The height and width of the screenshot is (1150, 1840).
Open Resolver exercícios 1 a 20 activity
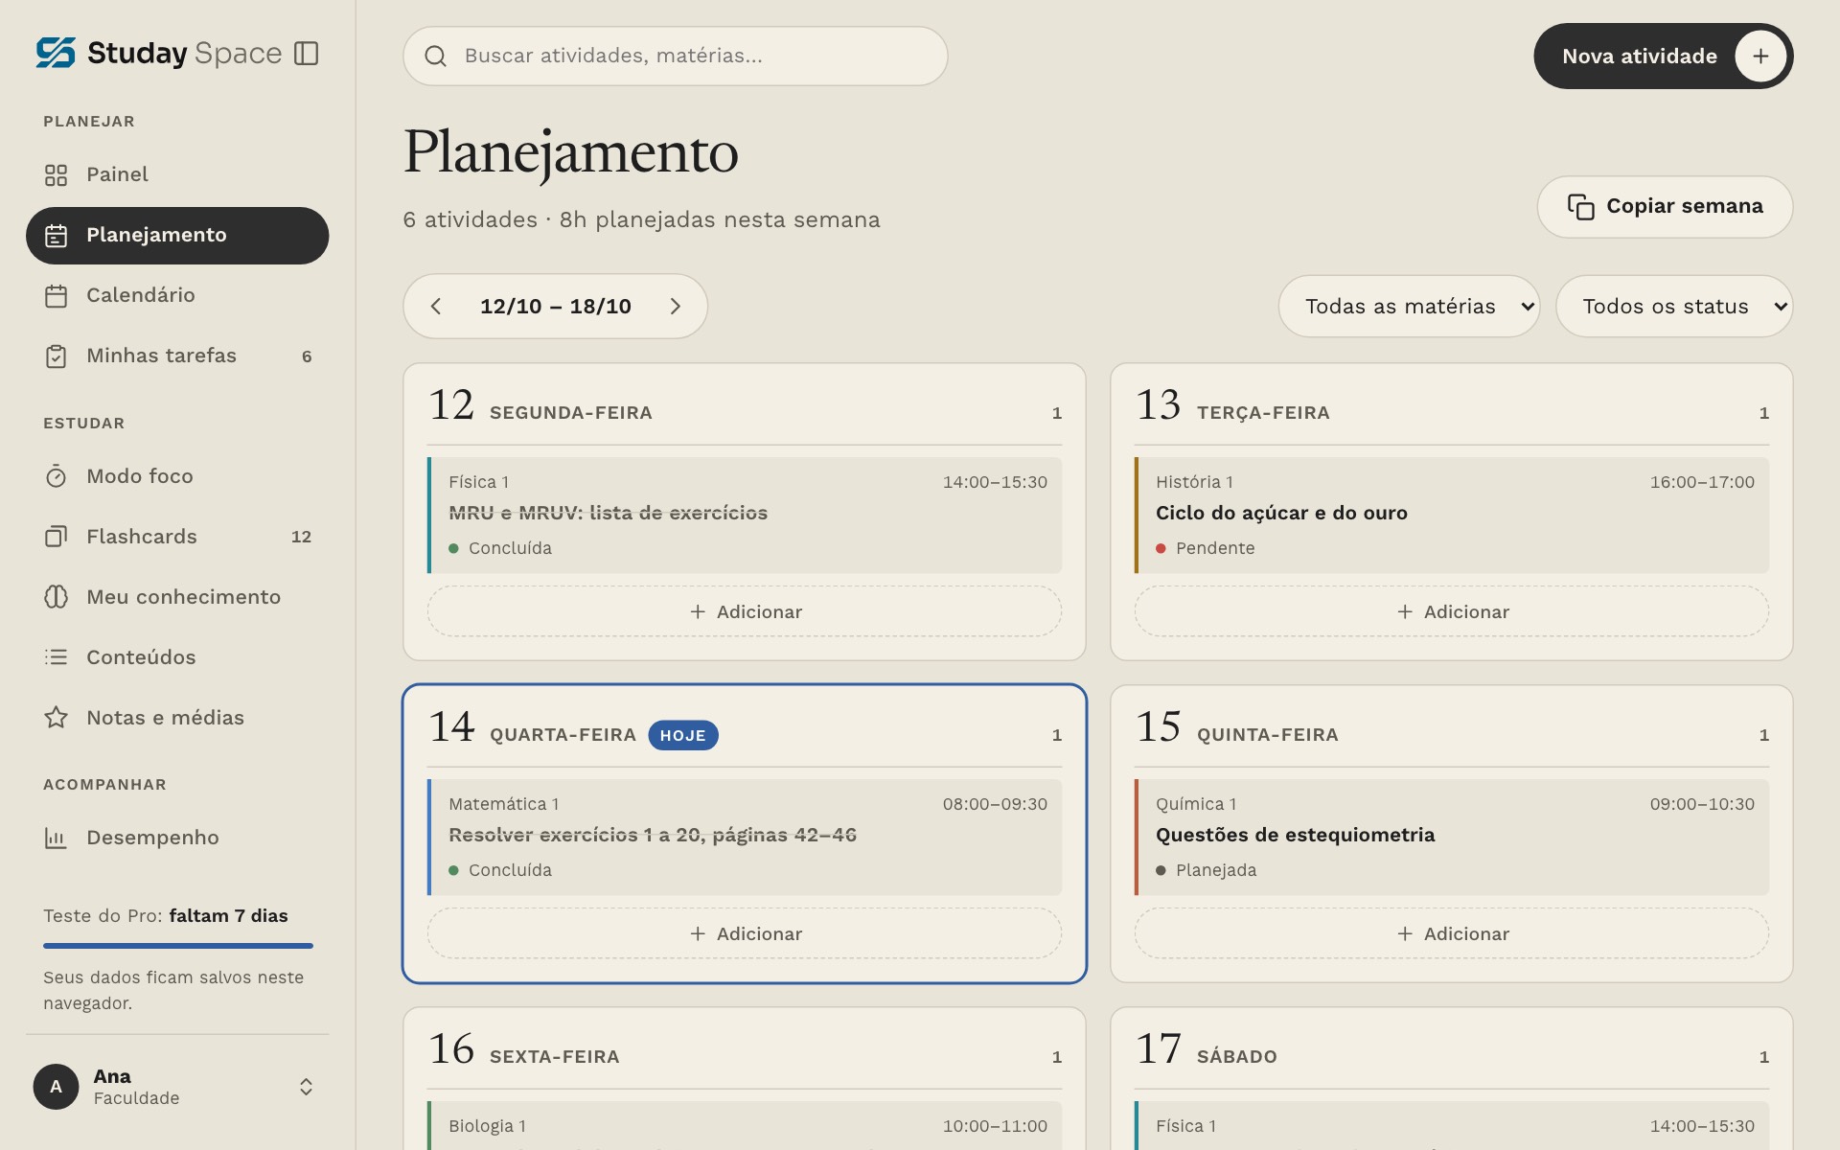pyautogui.click(x=745, y=838)
